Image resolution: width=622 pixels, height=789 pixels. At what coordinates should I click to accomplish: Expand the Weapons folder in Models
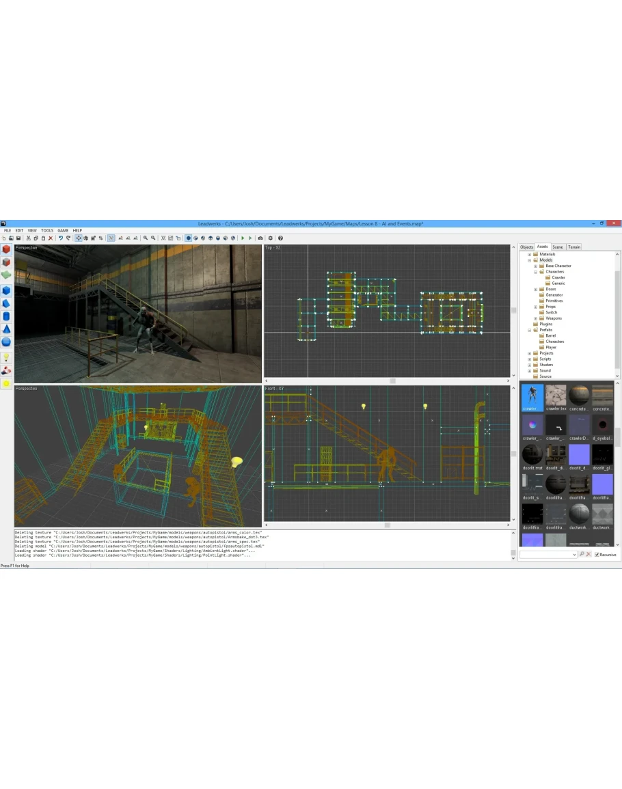[535, 318]
